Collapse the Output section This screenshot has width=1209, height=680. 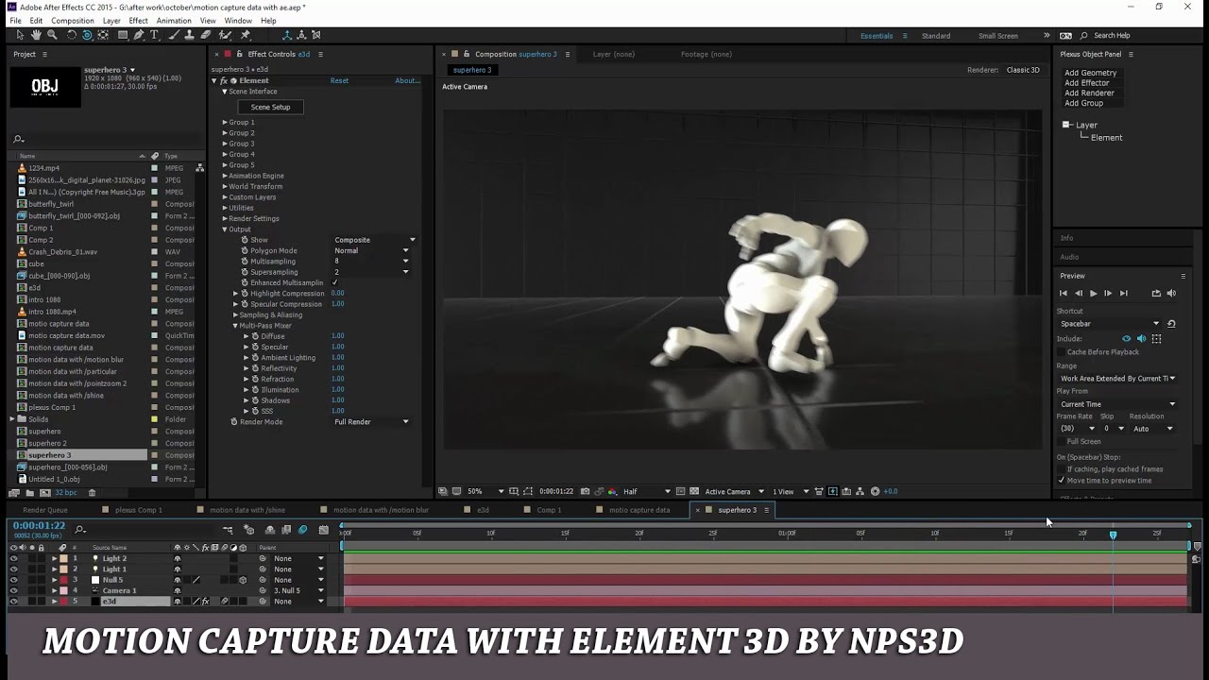click(225, 229)
